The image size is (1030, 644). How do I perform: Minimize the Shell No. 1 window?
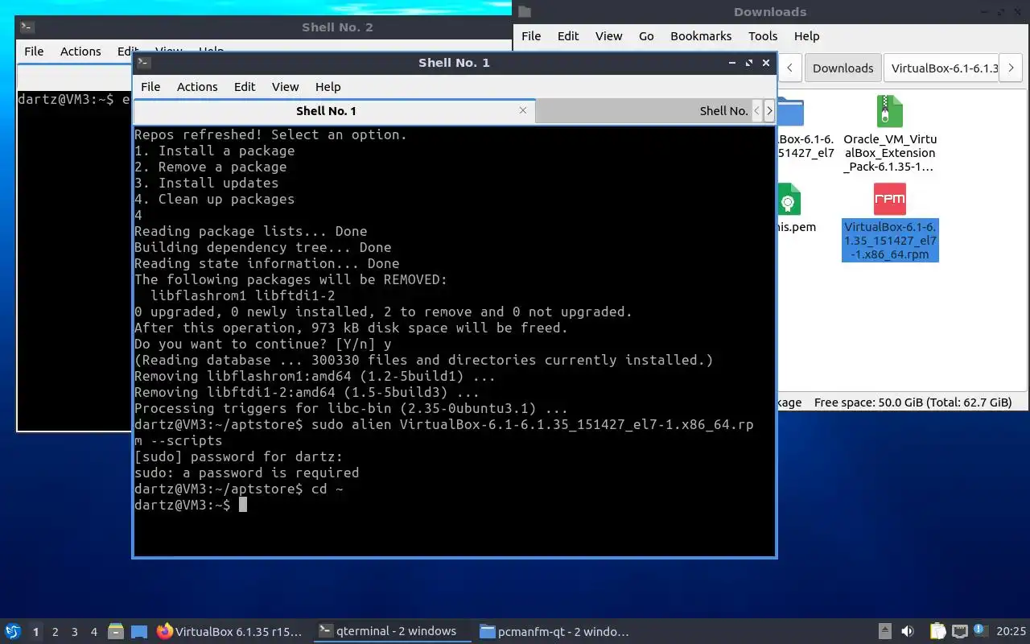pos(731,63)
